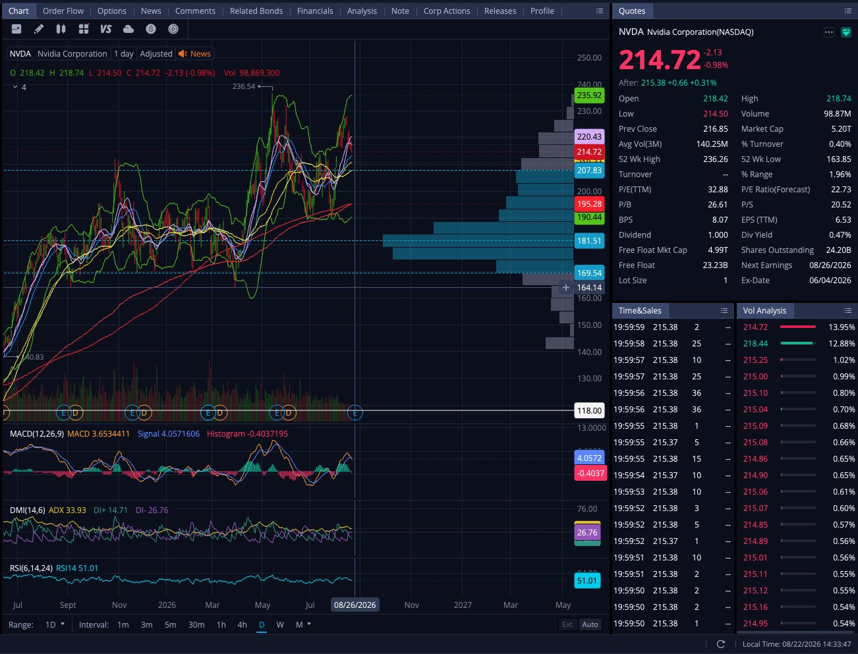Viewport: 858px width, 654px height.
Task: Toggle the orange News marker on the chart
Action: (x=194, y=54)
